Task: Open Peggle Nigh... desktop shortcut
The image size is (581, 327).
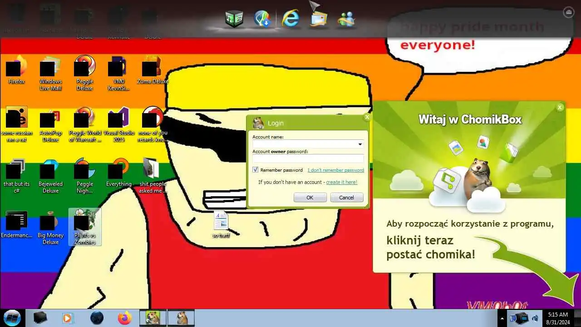Action: 84,175
